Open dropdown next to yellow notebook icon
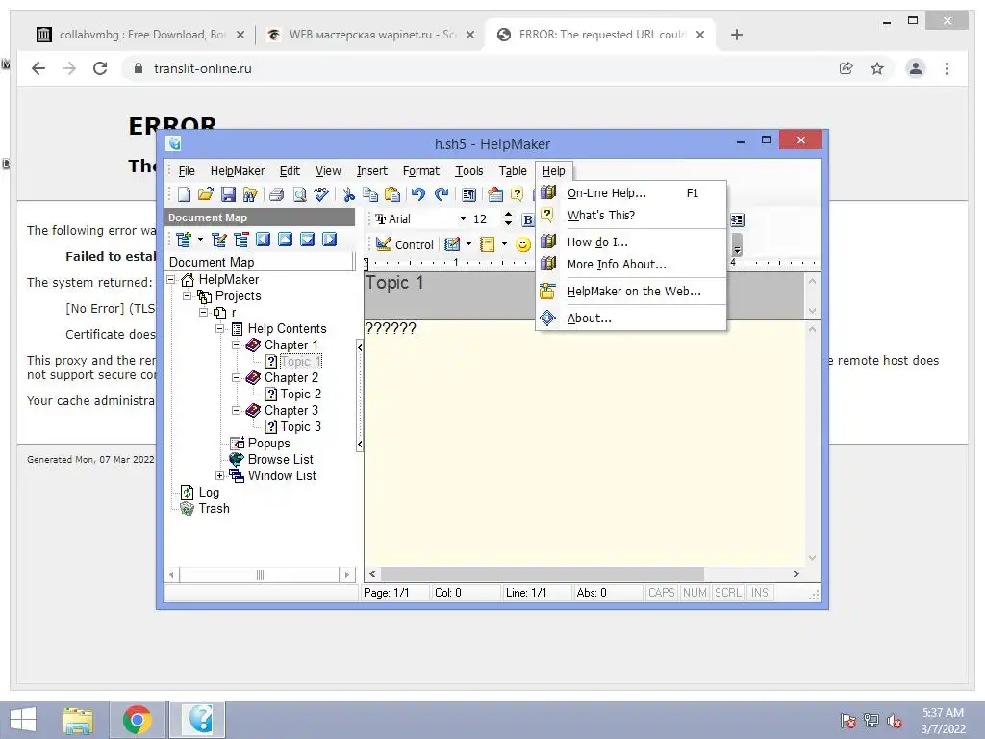Viewport: 985px width, 739px height. coord(504,244)
